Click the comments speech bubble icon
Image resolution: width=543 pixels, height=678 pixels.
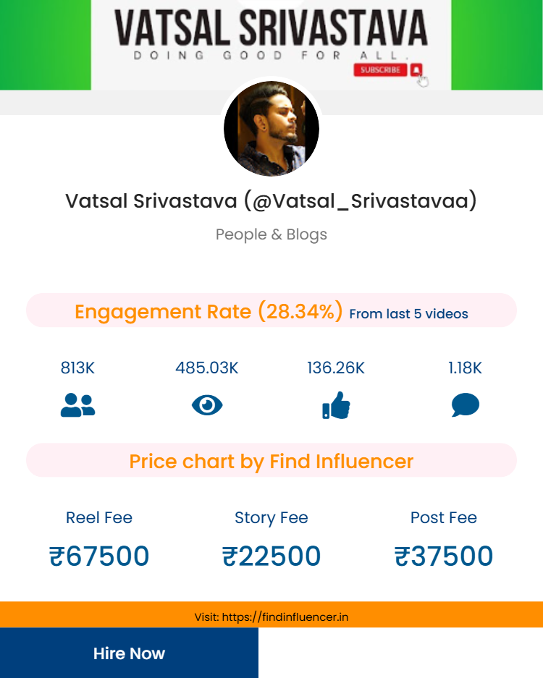point(465,405)
